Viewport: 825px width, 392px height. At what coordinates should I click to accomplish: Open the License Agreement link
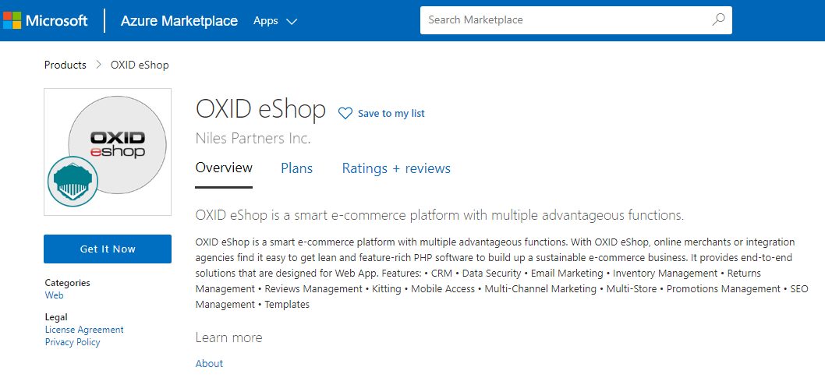[x=84, y=330]
